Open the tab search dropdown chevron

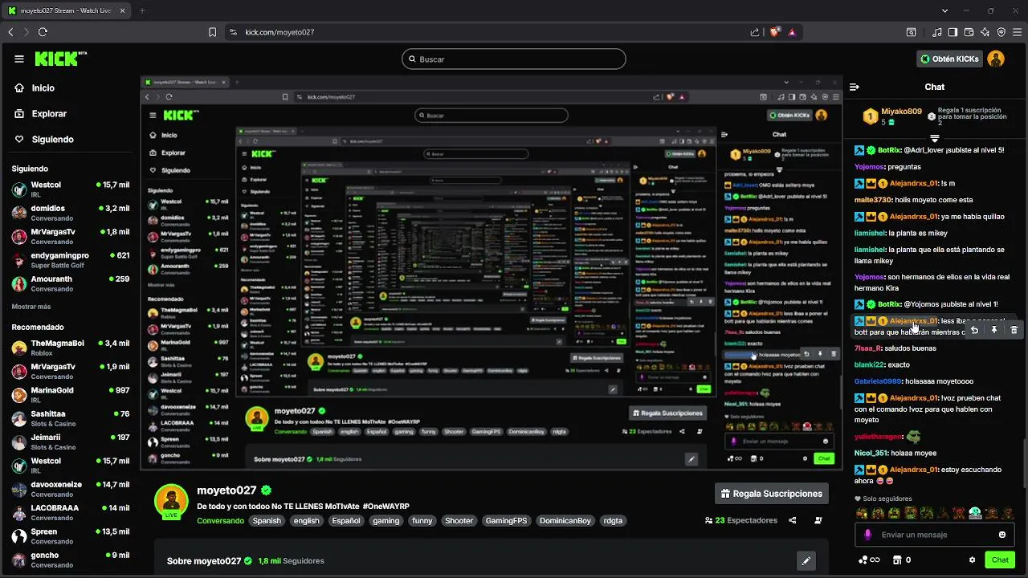click(944, 10)
